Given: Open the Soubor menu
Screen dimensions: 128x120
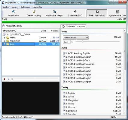Looking at the screenshot, I should tap(6, 7).
